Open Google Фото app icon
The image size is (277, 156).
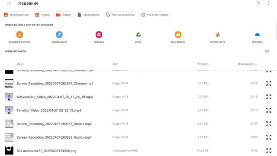pyautogui.click(x=218, y=35)
